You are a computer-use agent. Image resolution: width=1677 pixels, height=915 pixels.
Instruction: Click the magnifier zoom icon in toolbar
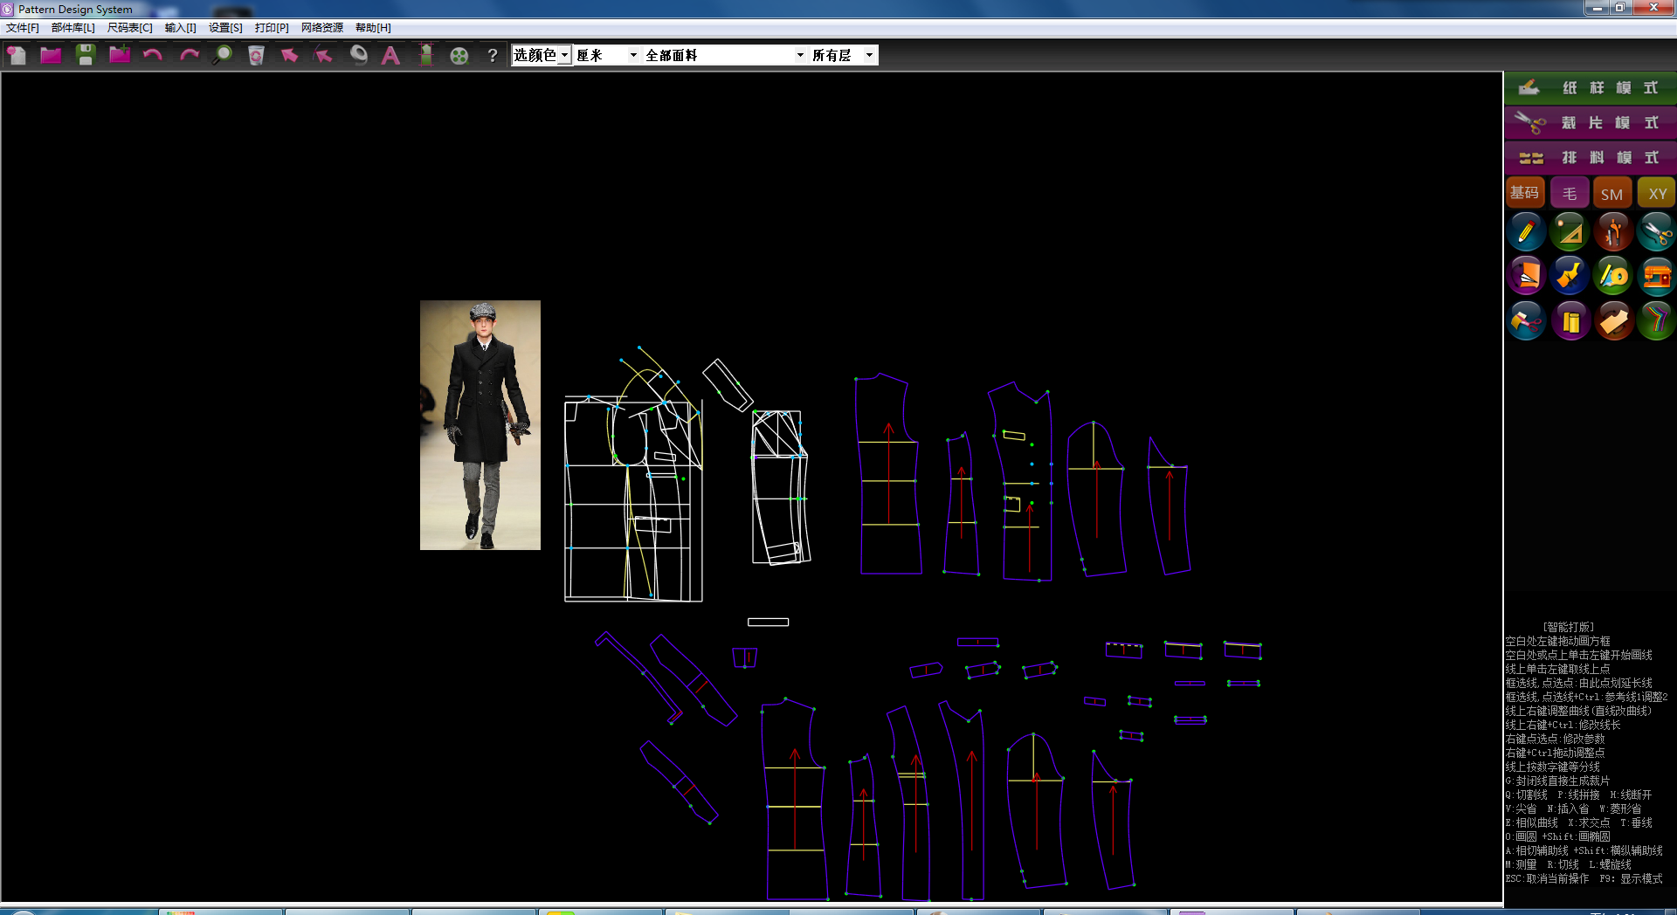pos(223,55)
